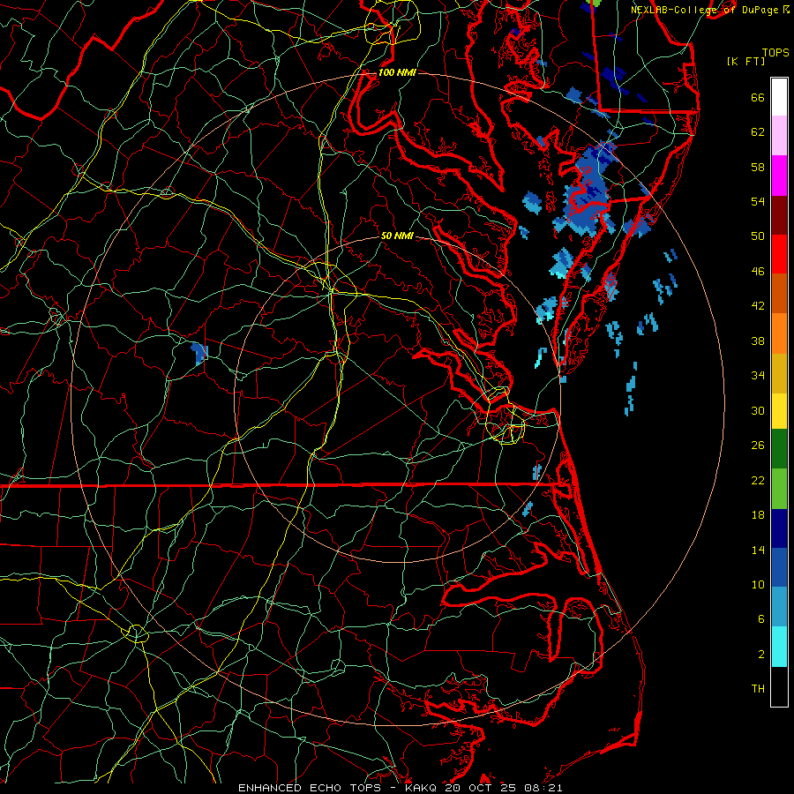Click the "42" legend value
Viewport: 794px width, 794px height.
point(758,306)
